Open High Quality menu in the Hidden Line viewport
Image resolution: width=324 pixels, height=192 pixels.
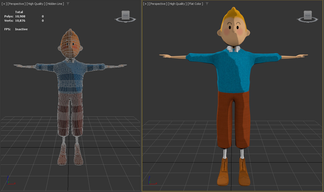tap(36, 4)
